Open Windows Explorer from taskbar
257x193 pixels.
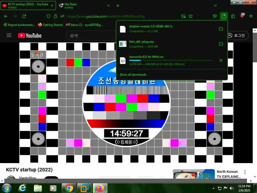coord(38,188)
